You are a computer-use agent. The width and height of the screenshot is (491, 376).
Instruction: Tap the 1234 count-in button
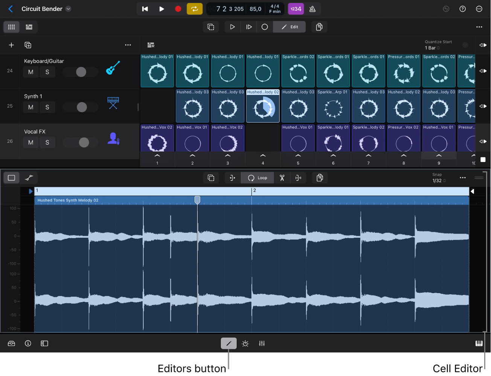coord(296,9)
